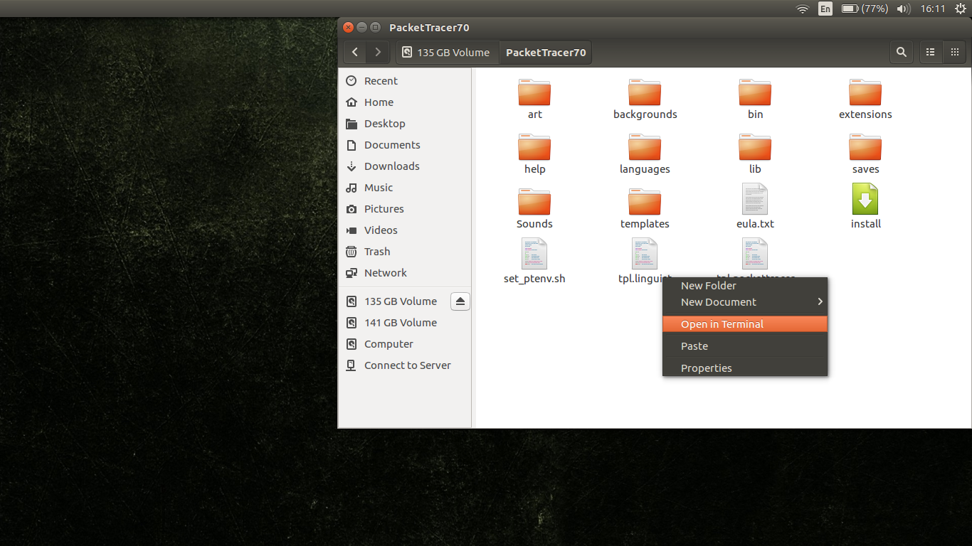
Task: Go forward to the next folder
Action: [x=378, y=52]
